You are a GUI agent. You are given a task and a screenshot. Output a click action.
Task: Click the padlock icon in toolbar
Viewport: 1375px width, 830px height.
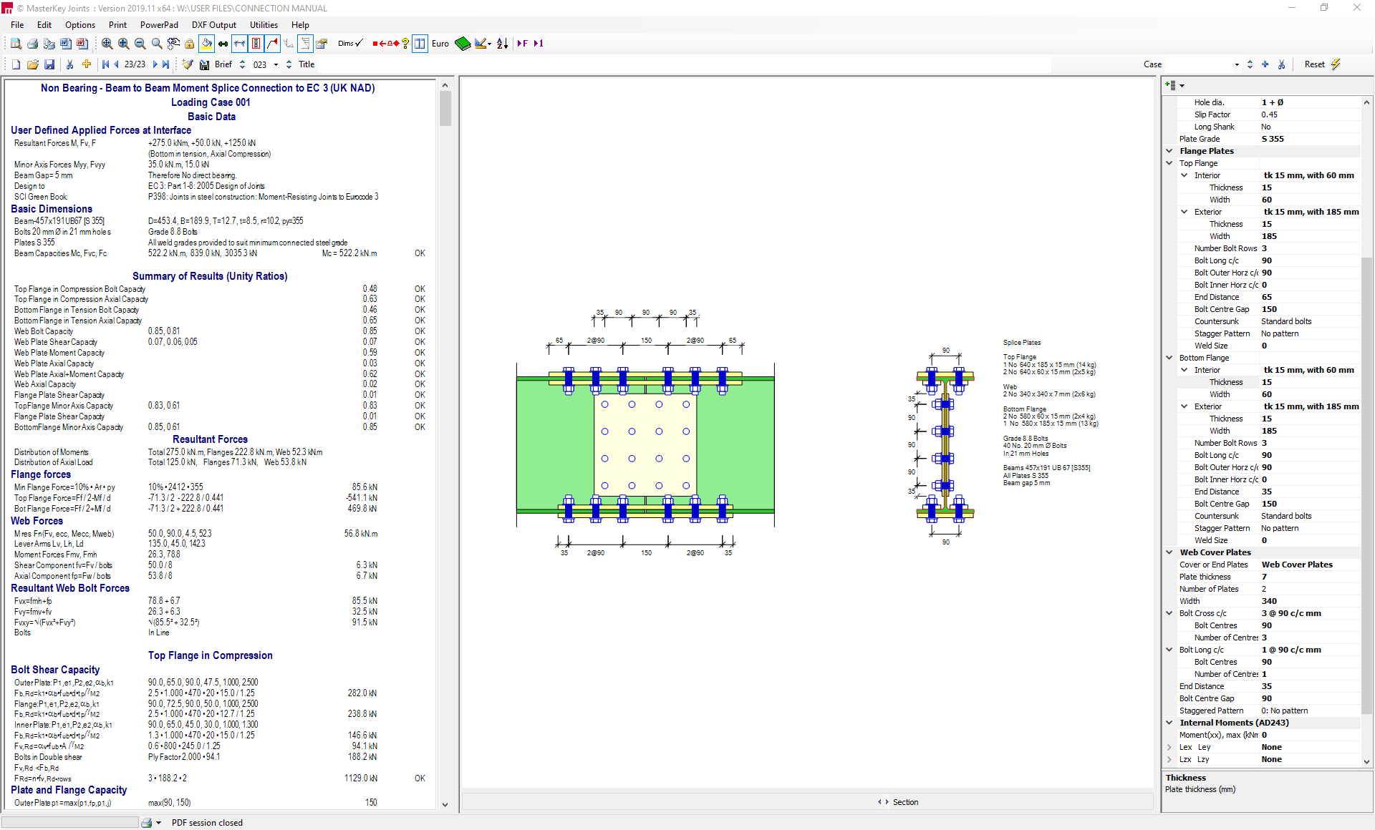(190, 44)
